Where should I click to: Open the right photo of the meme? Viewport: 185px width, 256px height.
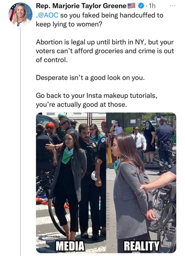tap(141, 175)
